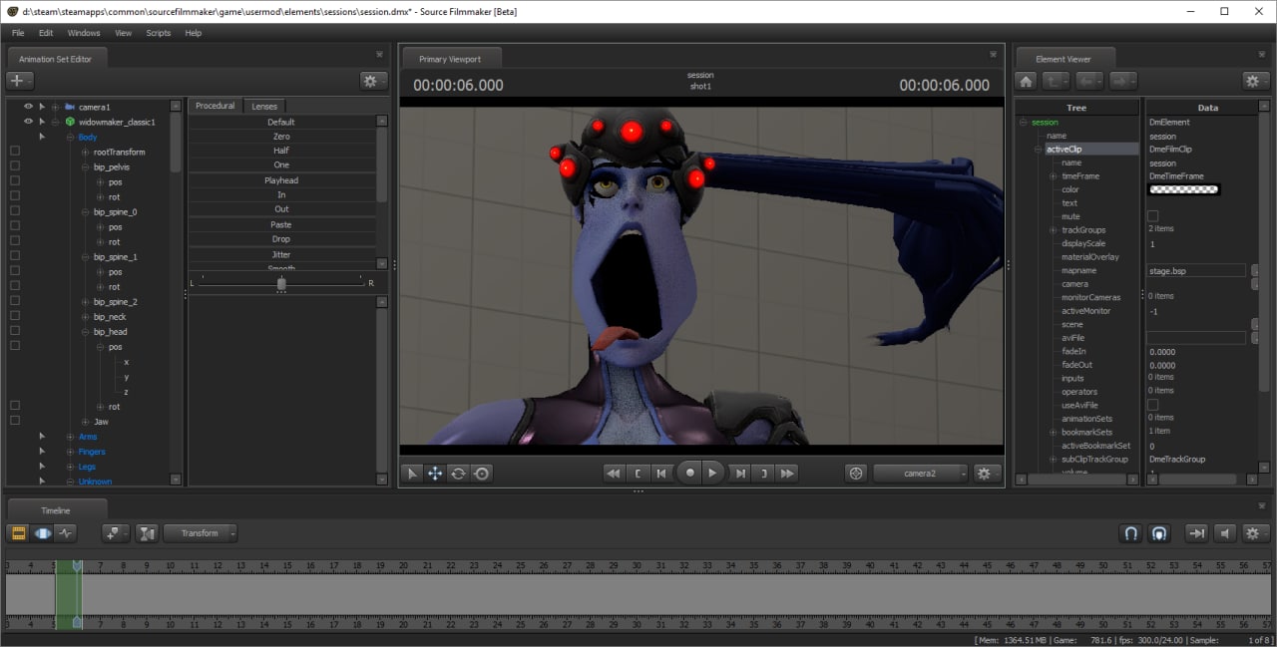
Task: Apply the Default procedural preset
Action: pos(281,122)
